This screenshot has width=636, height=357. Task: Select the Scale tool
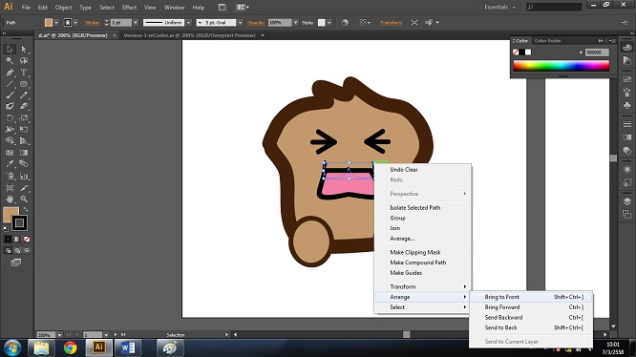[24, 118]
